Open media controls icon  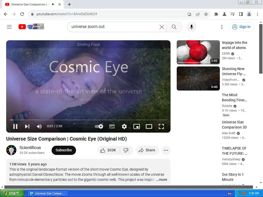click(x=232, y=14)
